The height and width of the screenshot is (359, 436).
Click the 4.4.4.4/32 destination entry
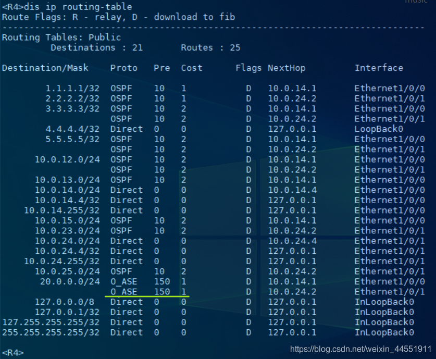[72, 129]
